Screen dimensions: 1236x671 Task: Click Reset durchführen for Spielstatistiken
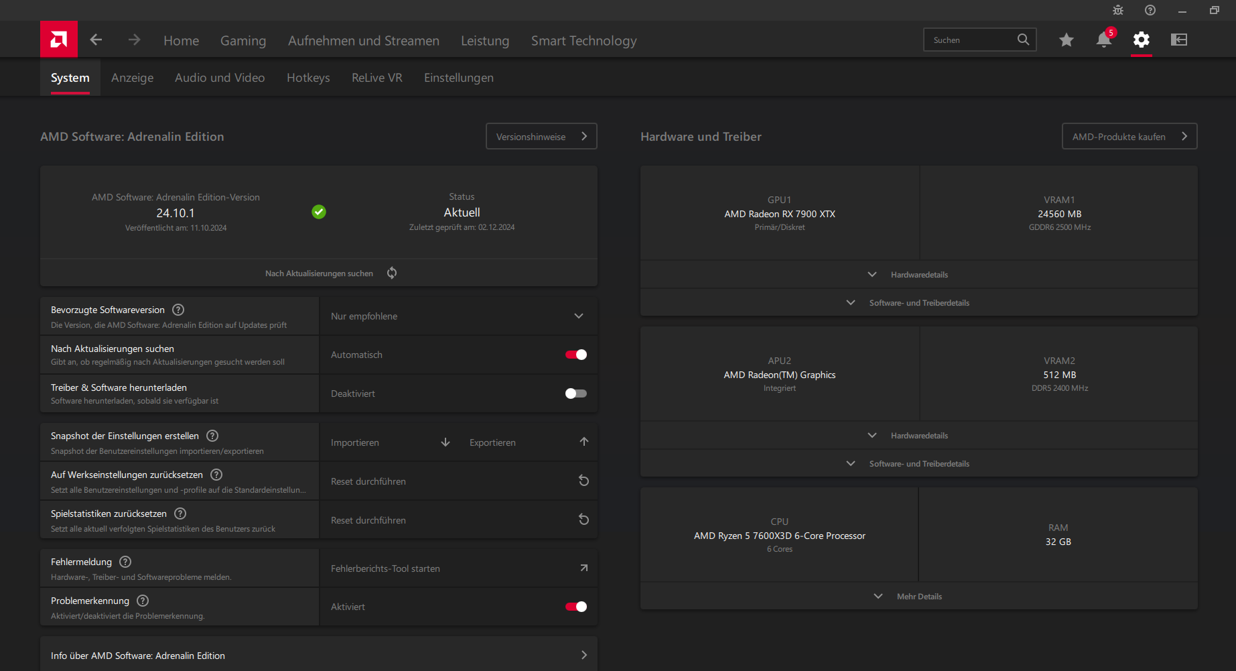pyautogui.click(x=459, y=520)
